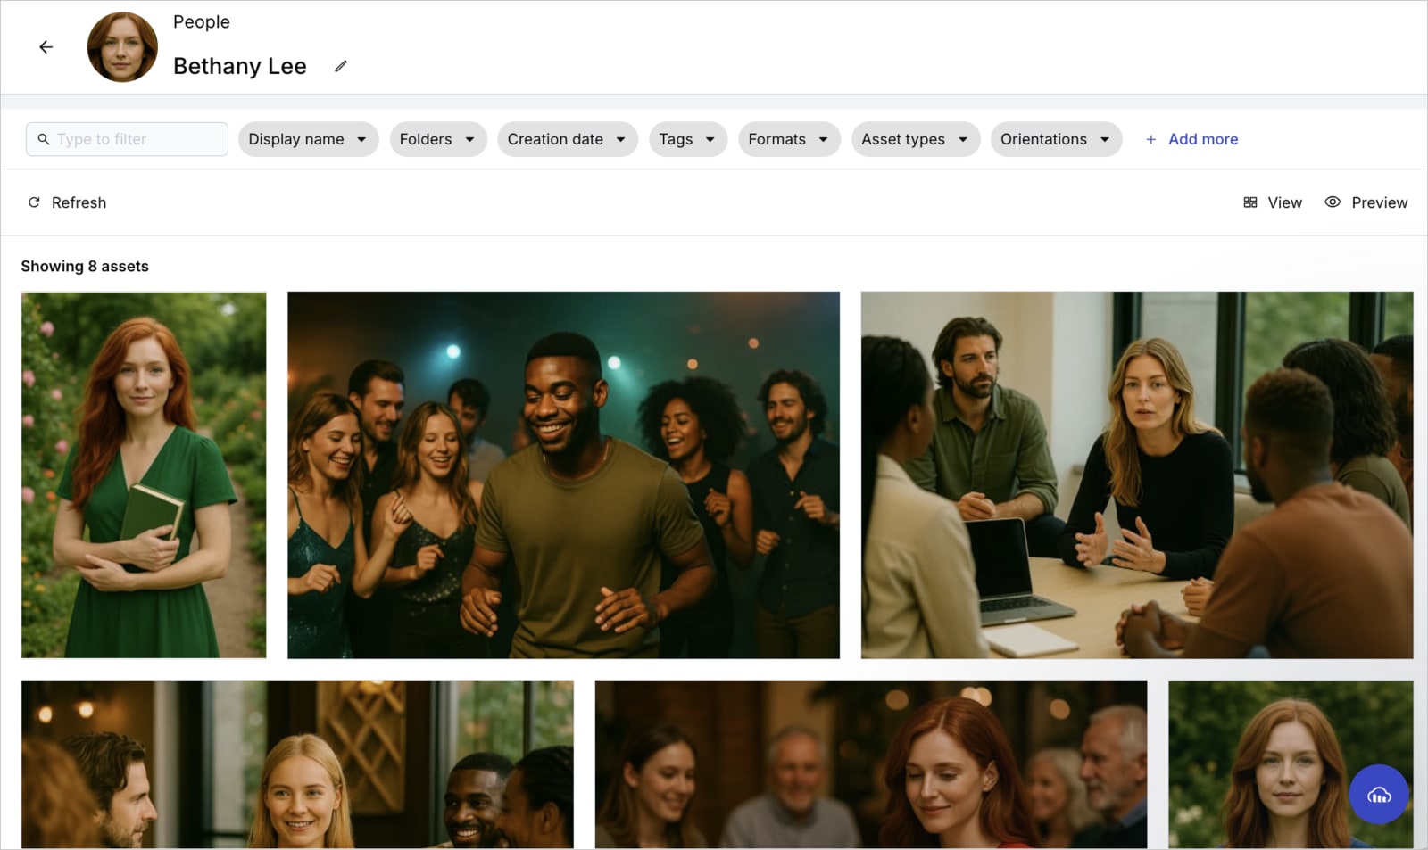The image size is (1428, 850).
Task: Click the Refresh button
Action: [x=67, y=202]
